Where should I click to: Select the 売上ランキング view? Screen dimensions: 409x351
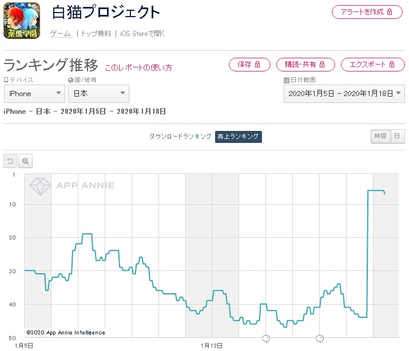pos(238,137)
